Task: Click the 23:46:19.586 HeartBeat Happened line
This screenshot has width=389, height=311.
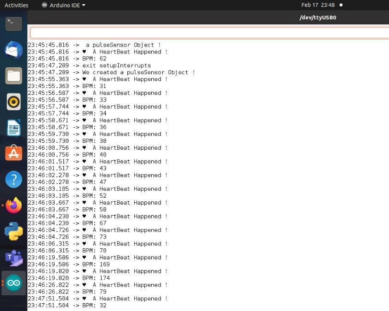Action: click(97, 257)
